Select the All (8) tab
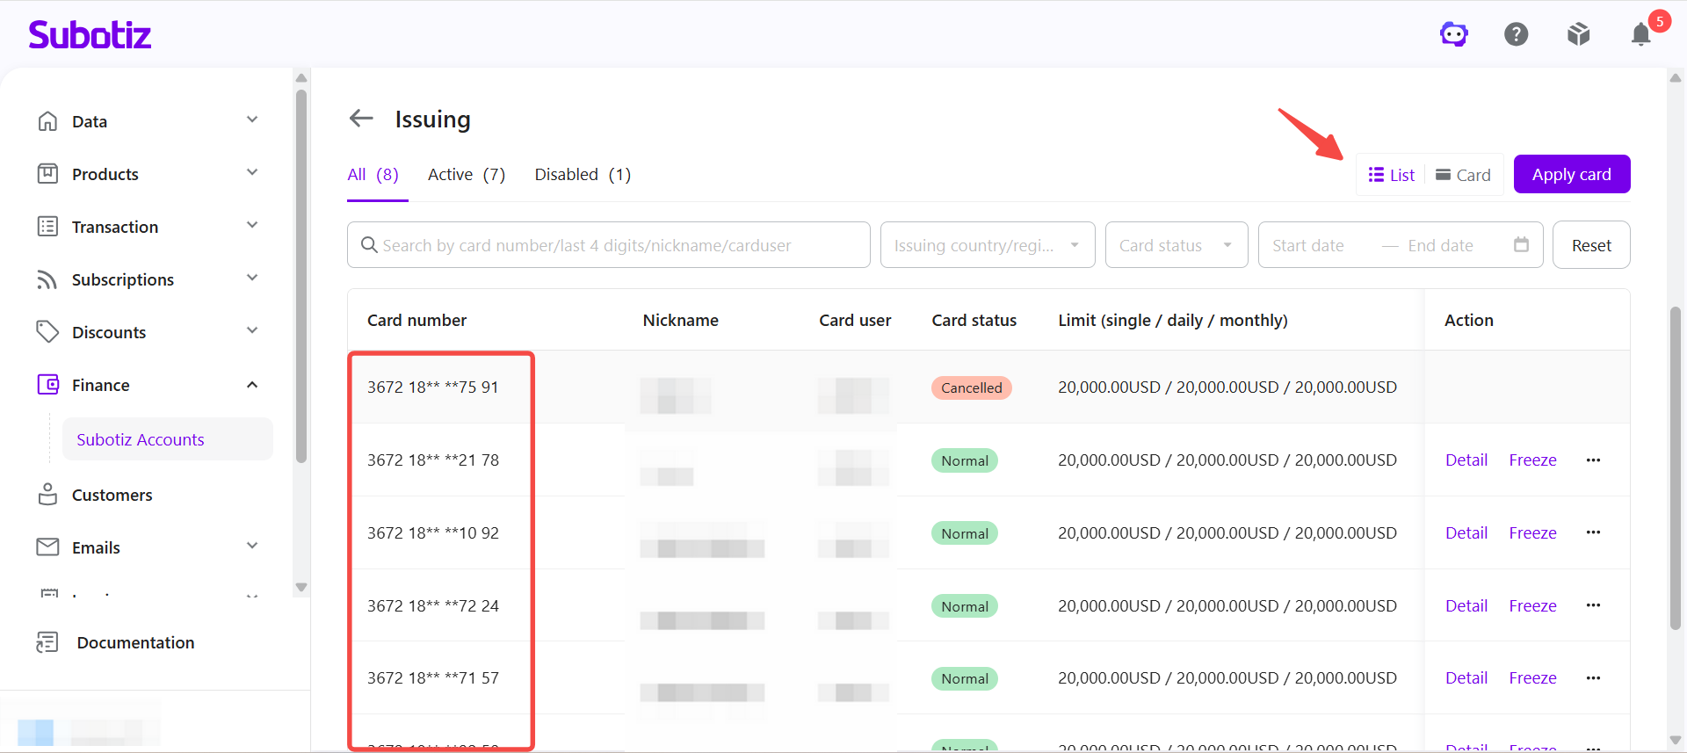Screen dimensions: 1687x753 (373, 175)
